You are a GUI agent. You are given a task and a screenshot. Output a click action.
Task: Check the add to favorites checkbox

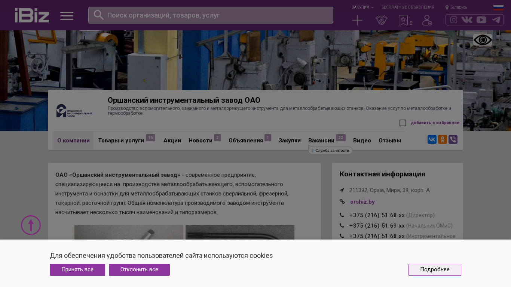pos(403,123)
